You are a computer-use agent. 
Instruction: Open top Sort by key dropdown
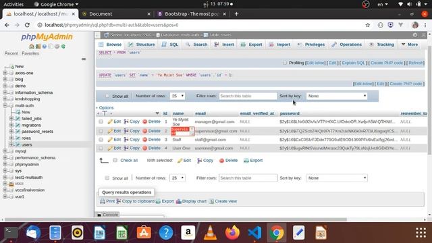pos(337,96)
